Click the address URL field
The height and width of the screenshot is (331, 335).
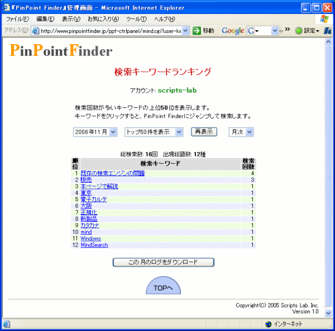click(111, 31)
